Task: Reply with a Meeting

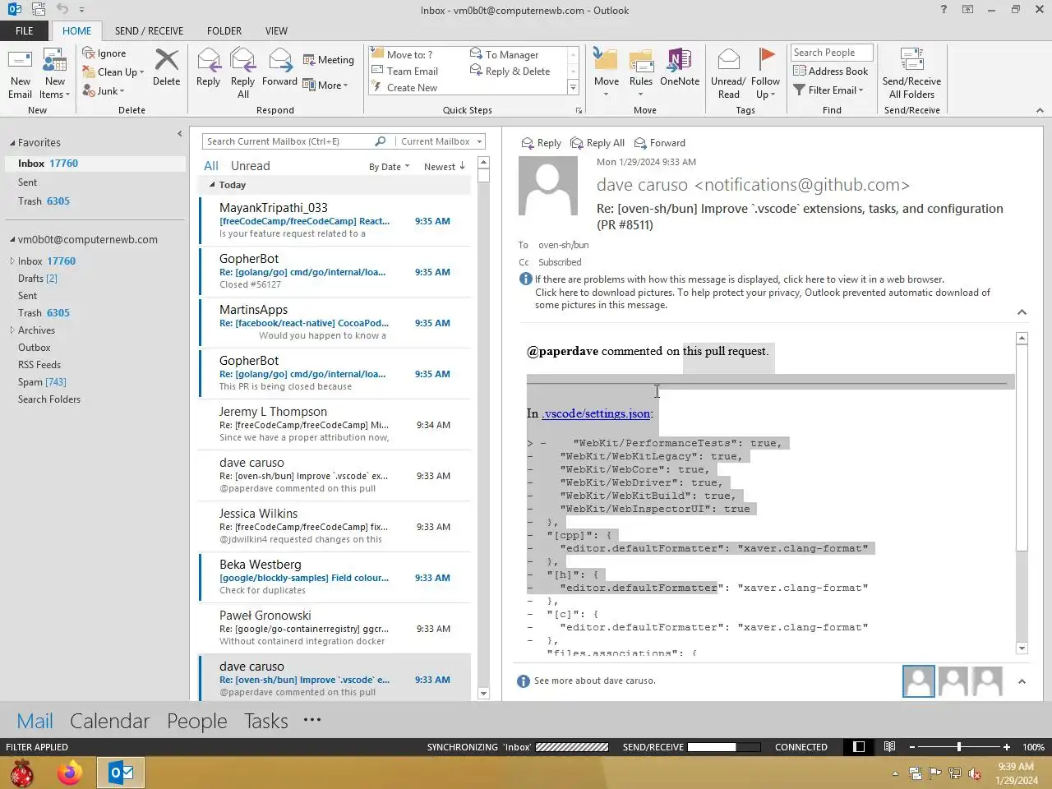Action: point(329,60)
